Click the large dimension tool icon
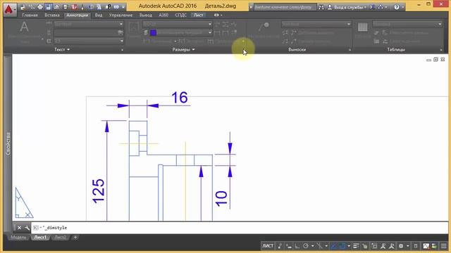 coord(134,28)
